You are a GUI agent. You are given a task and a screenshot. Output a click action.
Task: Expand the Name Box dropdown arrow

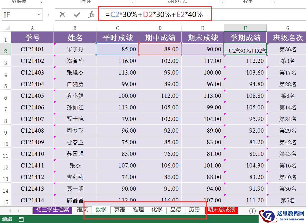(x=39, y=15)
